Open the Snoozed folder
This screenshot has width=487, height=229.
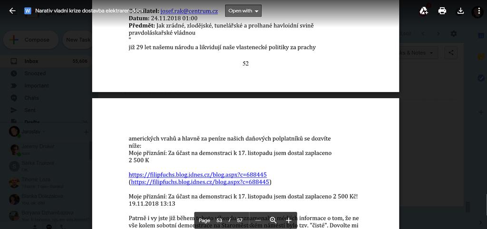tap(35, 73)
